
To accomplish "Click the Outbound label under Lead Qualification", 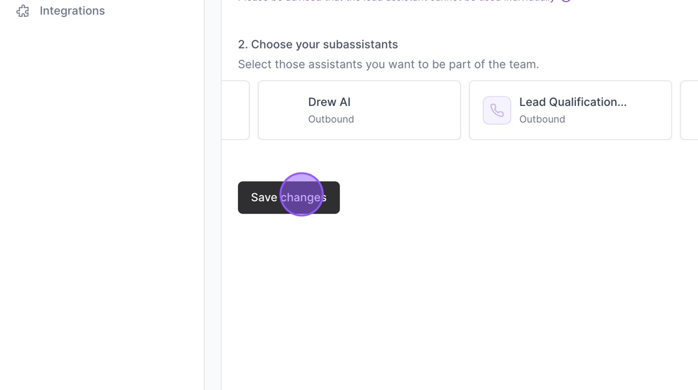I will coord(542,120).
